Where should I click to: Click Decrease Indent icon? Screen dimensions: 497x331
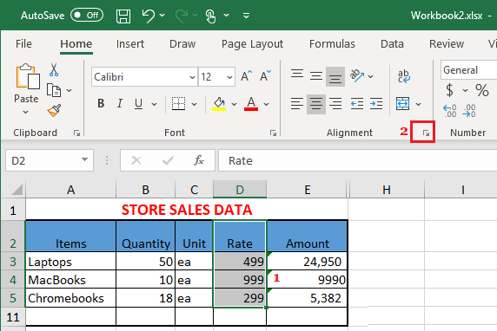pos(357,104)
